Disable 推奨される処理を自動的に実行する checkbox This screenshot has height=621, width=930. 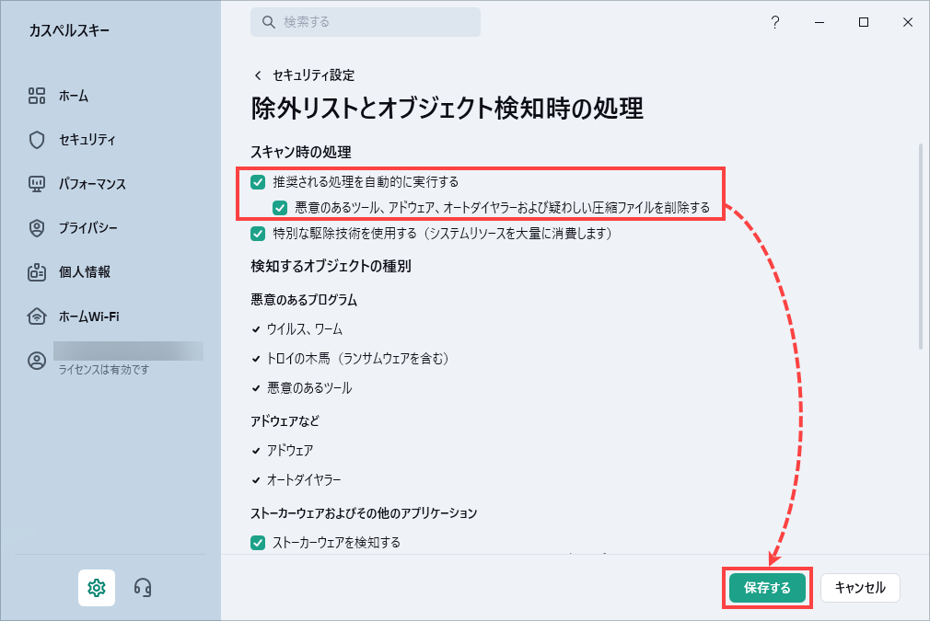pyautogui.click(x=257, y=181)
